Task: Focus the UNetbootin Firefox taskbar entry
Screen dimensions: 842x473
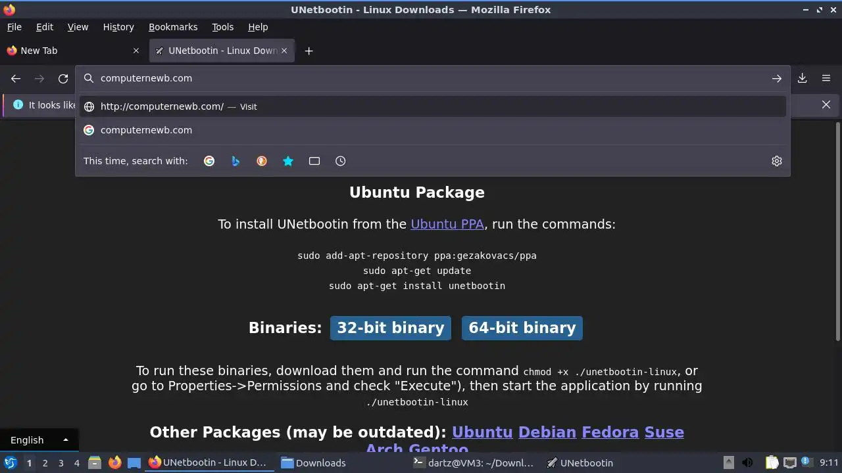Action: tap(208, 462)
